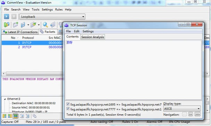This screenshot has height=126, width=211.
Task: Select packet row number 2
Action: coord(32,47)
